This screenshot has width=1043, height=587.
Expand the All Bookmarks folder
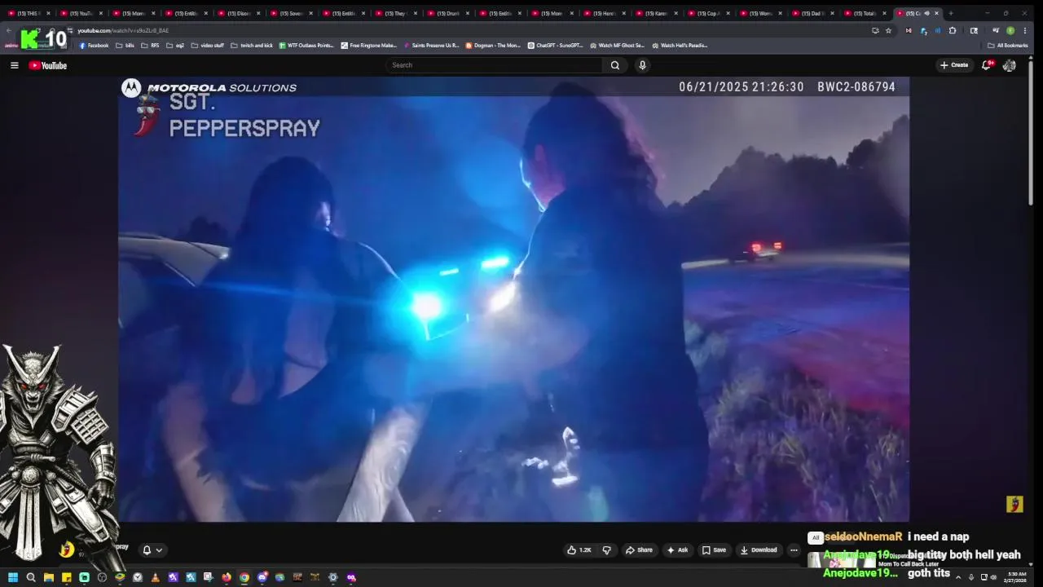pyautogui.click(x=1007, y=46)
